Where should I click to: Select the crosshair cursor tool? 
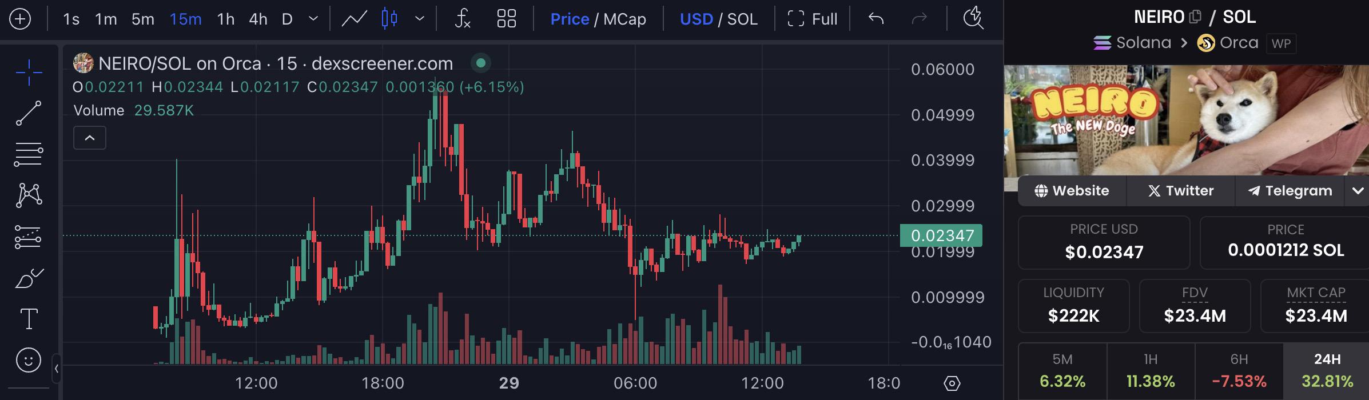pyautogui.click(x=29, y=72)
